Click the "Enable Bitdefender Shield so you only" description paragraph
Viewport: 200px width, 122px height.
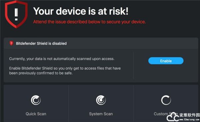pyautogui.click(x=65, y=70)
